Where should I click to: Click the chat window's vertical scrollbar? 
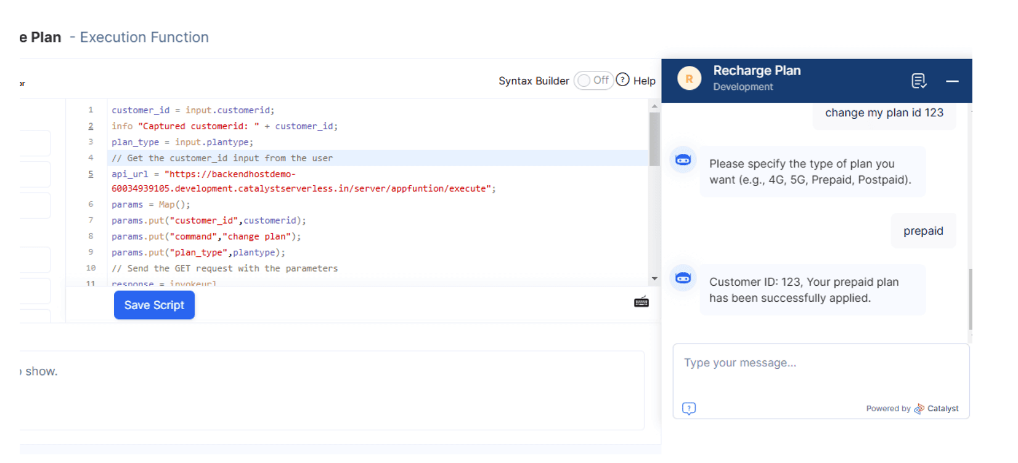(x=970, y=299)
